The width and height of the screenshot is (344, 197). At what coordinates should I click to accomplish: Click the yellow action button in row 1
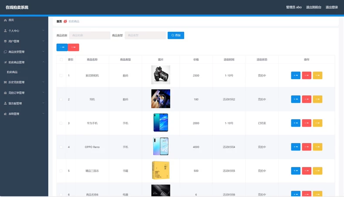click(x=317, y=75)
